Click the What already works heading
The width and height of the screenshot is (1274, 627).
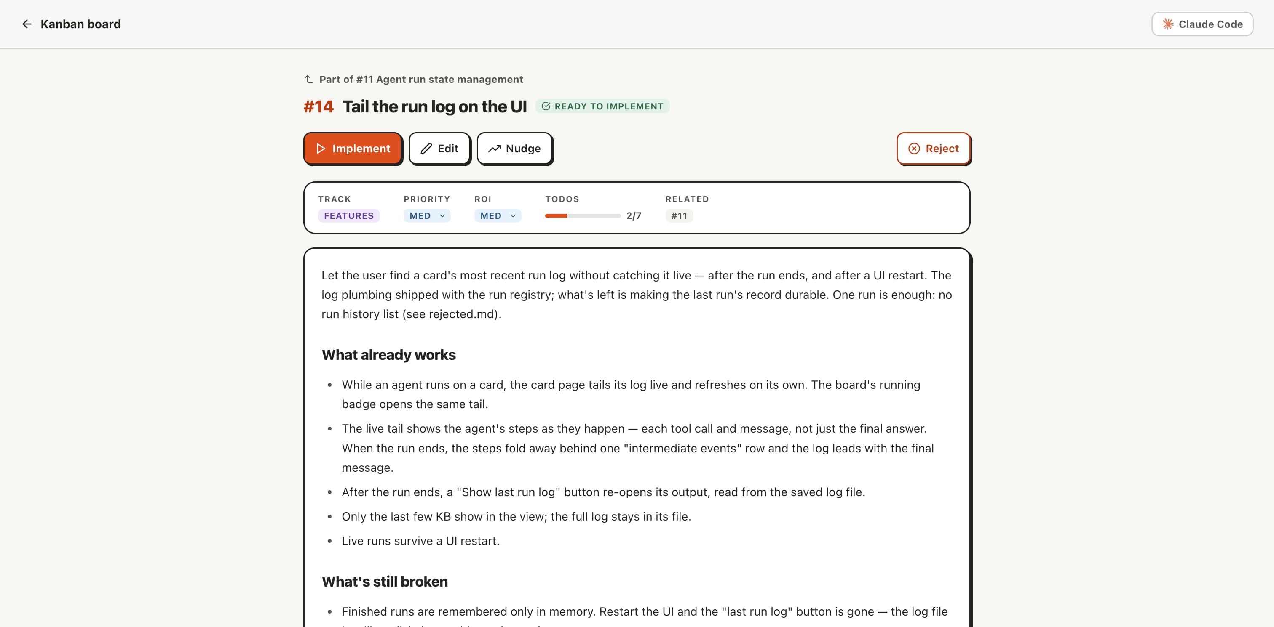(389, 355)
